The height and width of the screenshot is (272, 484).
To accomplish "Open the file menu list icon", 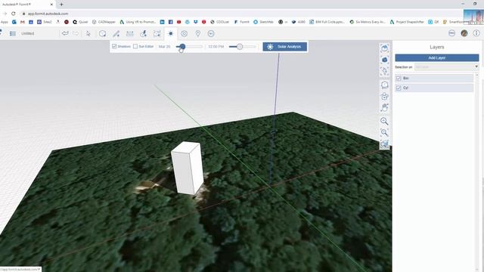I will pos(13,33).
